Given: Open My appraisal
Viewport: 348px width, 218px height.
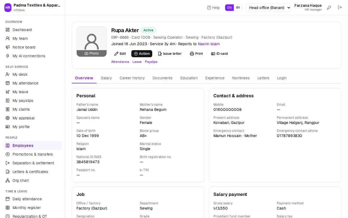Looking at the screenshot, I should (33, 118).
